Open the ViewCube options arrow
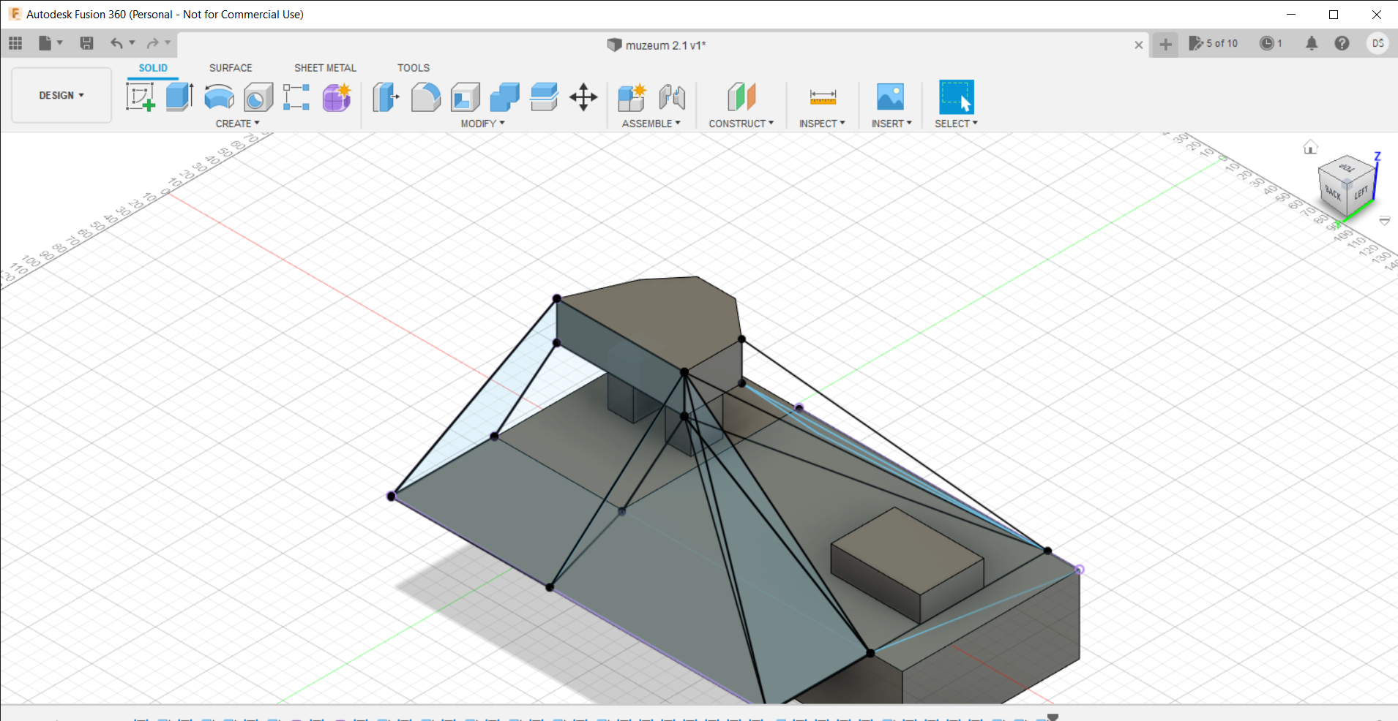The image size is (1398, 721). point(1384,221)
